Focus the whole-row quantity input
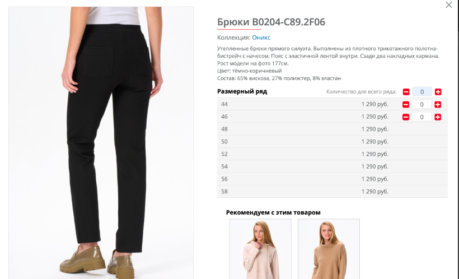The height and width of the screenshot is (279, 459). coord(422,92)
